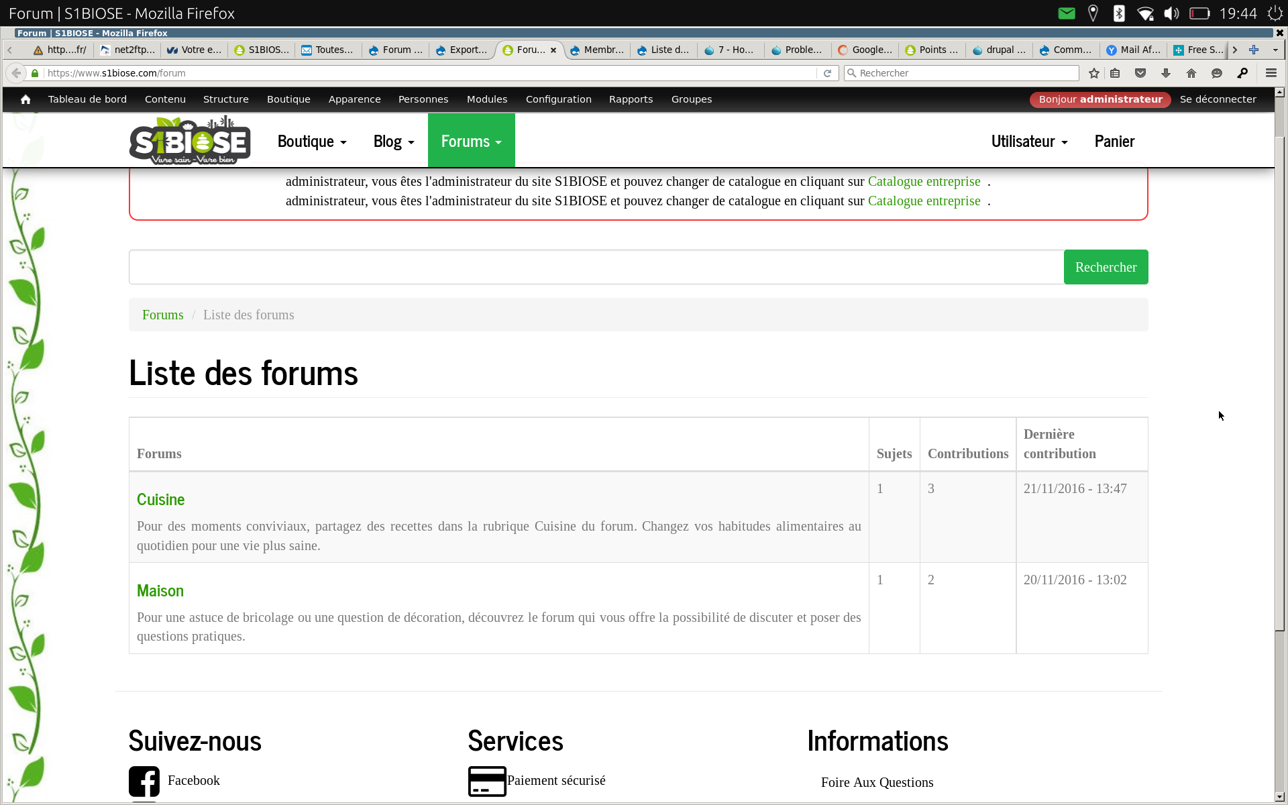This screenshot has height=805, width=1288.
Task: Open the Rapports admin menu
Action: pos(631,99)
